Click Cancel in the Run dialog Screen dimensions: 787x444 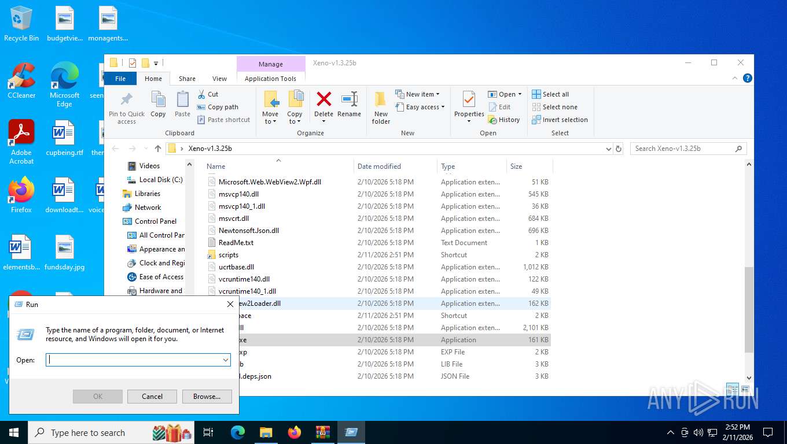tap(152, 397)
